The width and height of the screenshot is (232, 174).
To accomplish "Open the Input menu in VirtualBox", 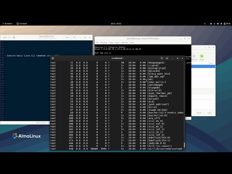I will tap(117, 43).
